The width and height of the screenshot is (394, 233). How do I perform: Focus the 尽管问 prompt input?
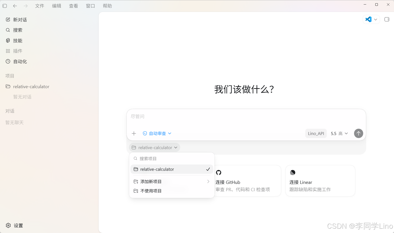[246, 117]
